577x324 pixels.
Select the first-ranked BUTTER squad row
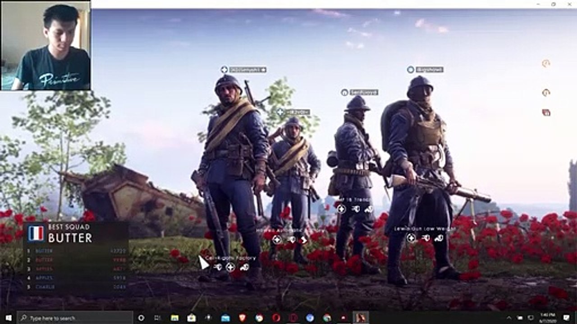click(76, 251)
